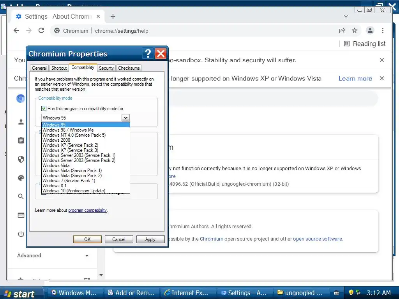Open the Reading list panel
This screenshot has height=299, width=399.
(x=365, y=44)
